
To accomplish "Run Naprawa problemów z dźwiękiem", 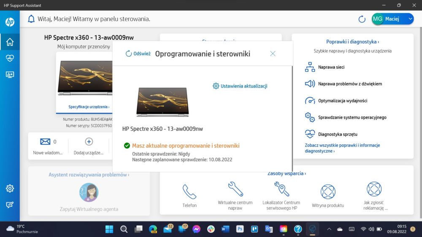I will click(x=344, y=84).
